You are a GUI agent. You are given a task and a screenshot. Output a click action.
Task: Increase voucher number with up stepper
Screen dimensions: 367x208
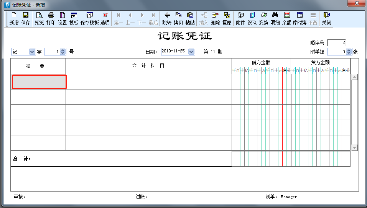[x=63, y=50]
